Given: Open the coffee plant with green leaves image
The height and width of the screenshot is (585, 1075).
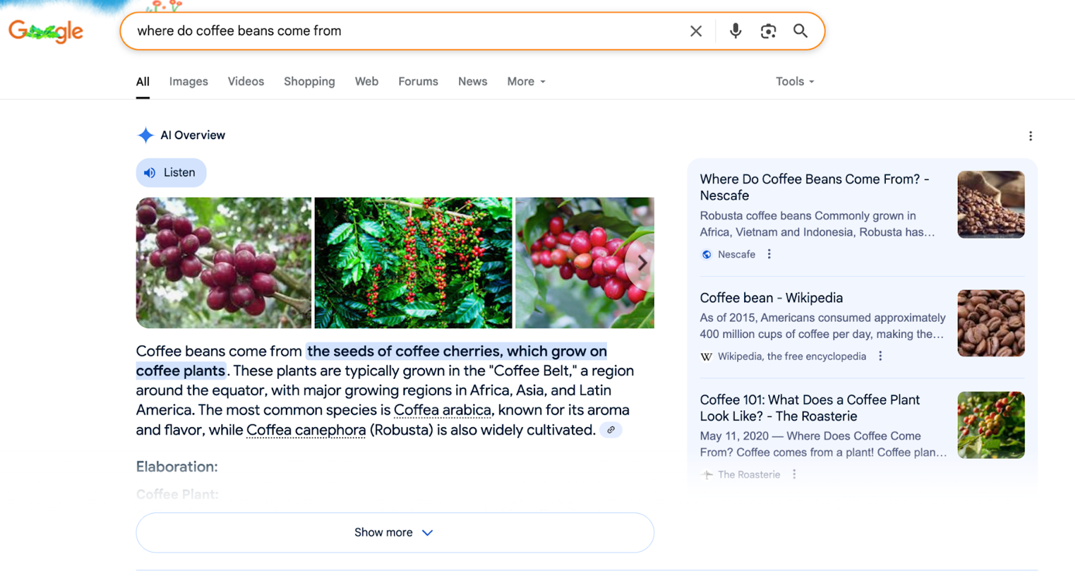Looking at the screenshot, I should point(413,263).
